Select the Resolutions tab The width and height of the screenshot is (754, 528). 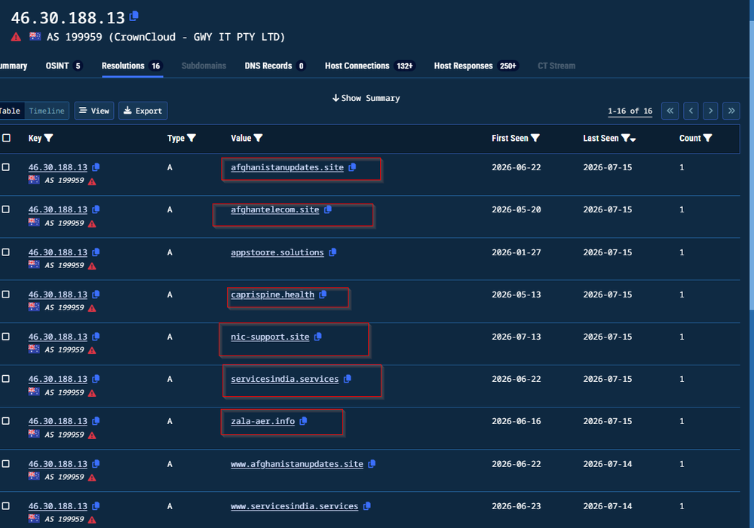[132, 66]
